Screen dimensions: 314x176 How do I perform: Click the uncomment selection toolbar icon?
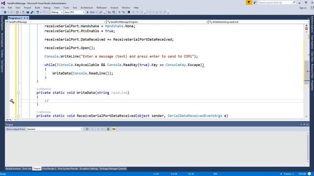(x=123, y=12)
